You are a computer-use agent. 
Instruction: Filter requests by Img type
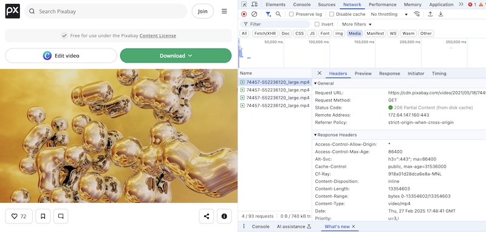339,33
